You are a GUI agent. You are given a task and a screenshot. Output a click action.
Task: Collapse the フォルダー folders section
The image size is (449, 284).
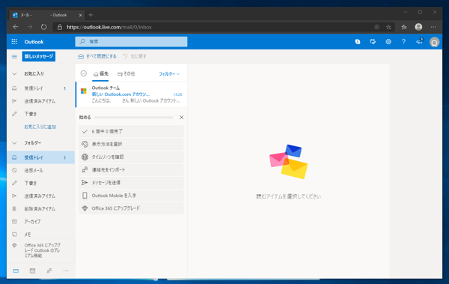point(14,143)
